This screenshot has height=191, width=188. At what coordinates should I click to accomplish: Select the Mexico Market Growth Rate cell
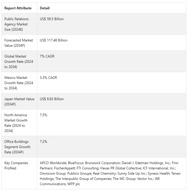pyautogui.click(x=19, y=83)
